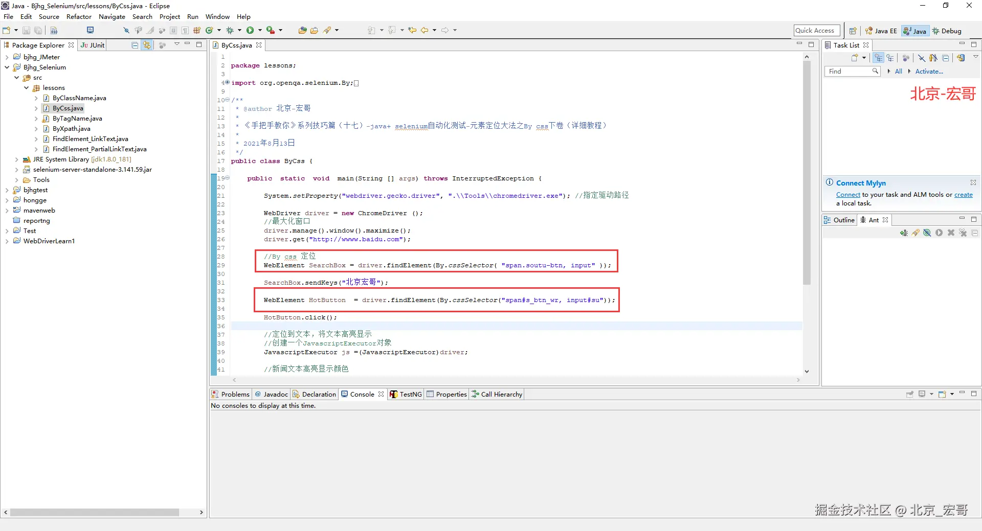Switch to the JUnit tab
The height and width of the screenshot is (531, 982).
[x=93, y=45]
